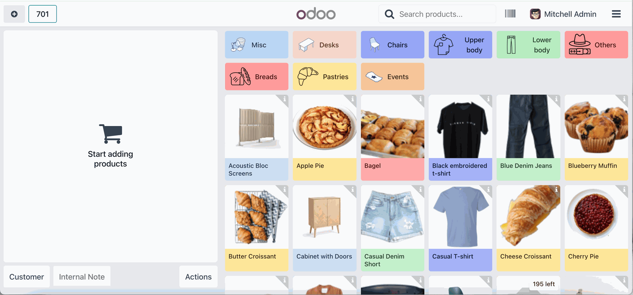Image resolution: width=633 pixels, height=295 pixels.
Task: Open the hamburger menu
Action: point(616,14)
